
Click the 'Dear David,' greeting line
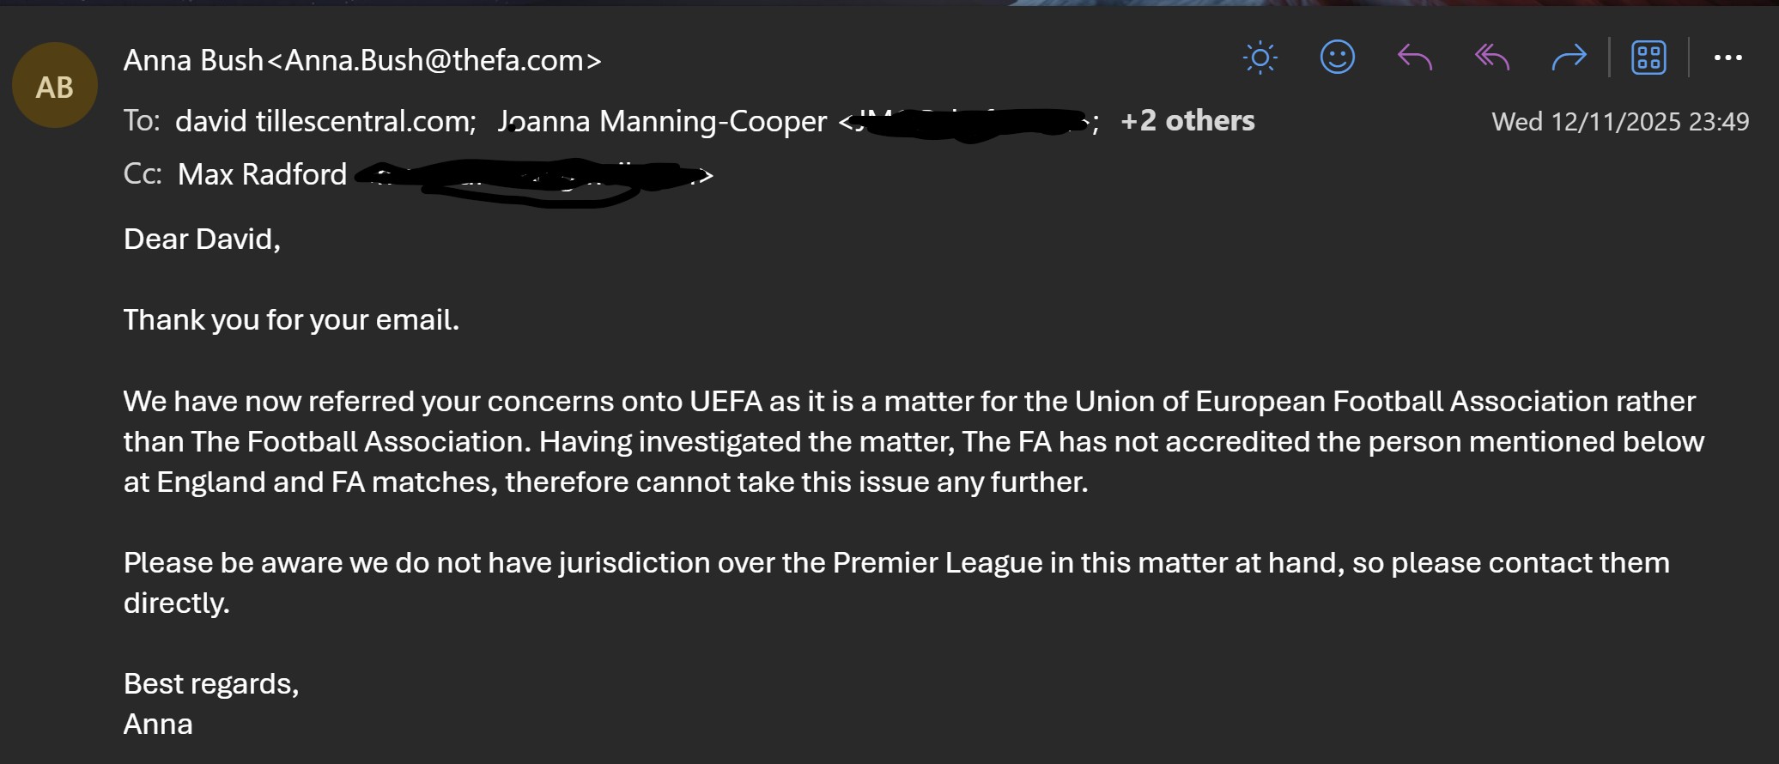pos(202,239)
